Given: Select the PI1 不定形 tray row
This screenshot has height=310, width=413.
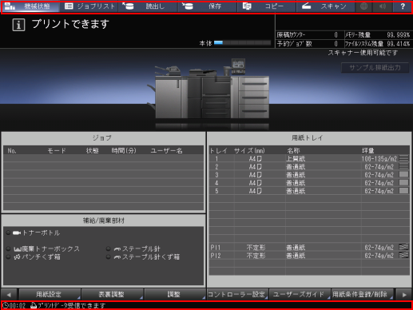Looking at the screenshot, I should pos(309,248).
